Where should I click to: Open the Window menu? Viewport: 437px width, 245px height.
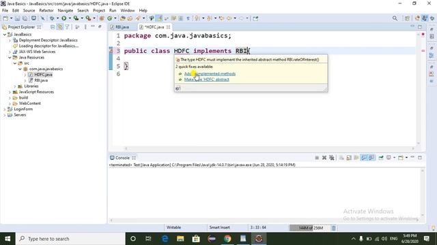coord(128,11)
